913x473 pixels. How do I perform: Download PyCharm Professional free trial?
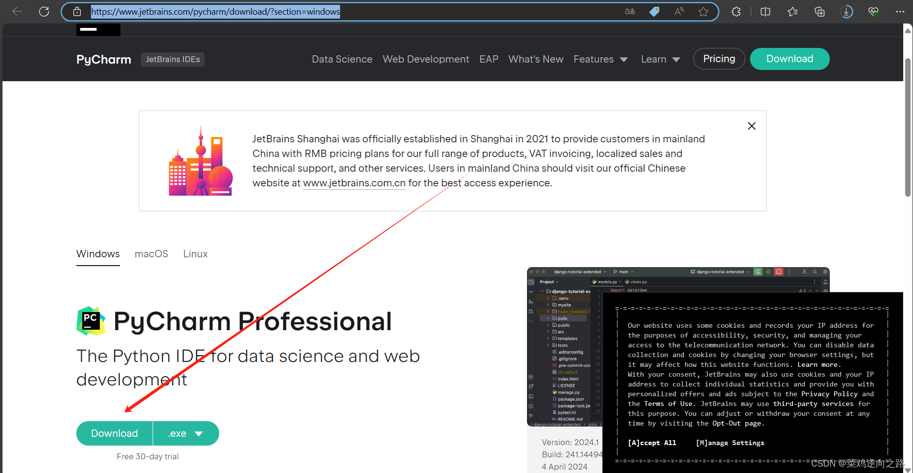pos(114,433)
